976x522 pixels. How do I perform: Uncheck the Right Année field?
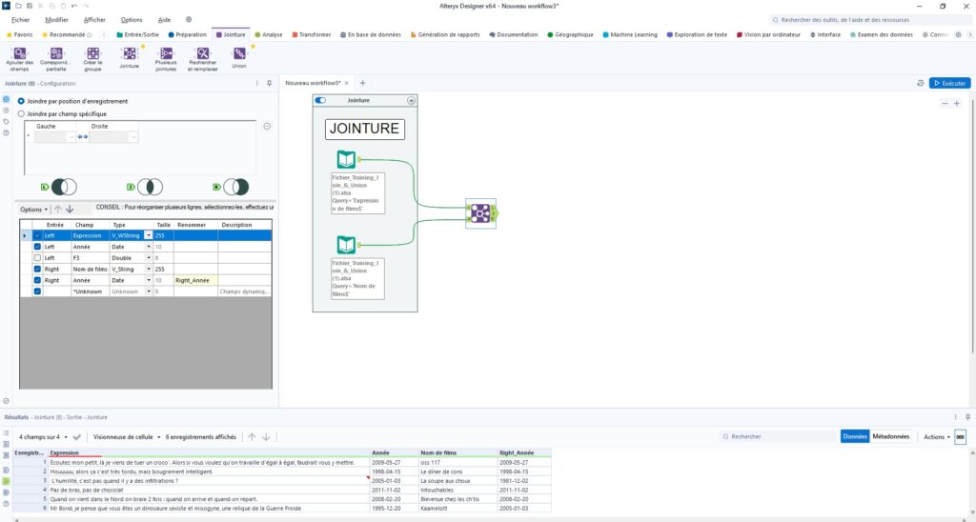point(37,281)
